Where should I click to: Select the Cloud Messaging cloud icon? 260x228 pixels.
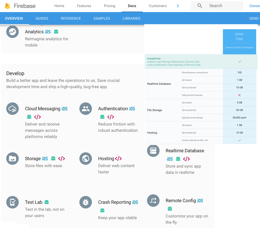(12, 109)
